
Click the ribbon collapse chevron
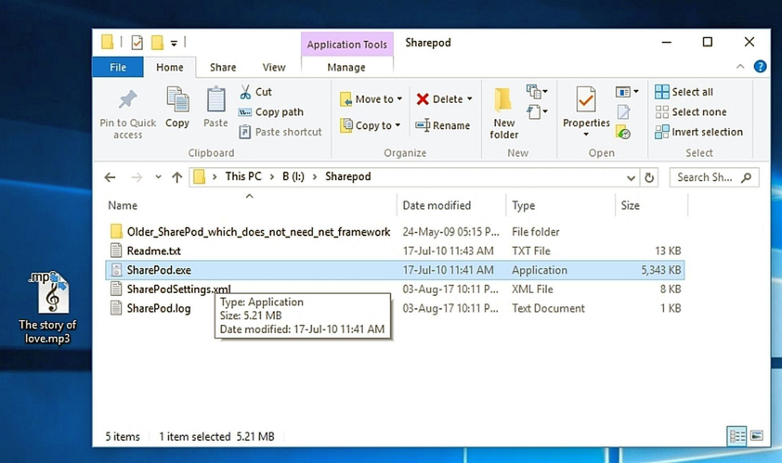click(x=740, y=67)
